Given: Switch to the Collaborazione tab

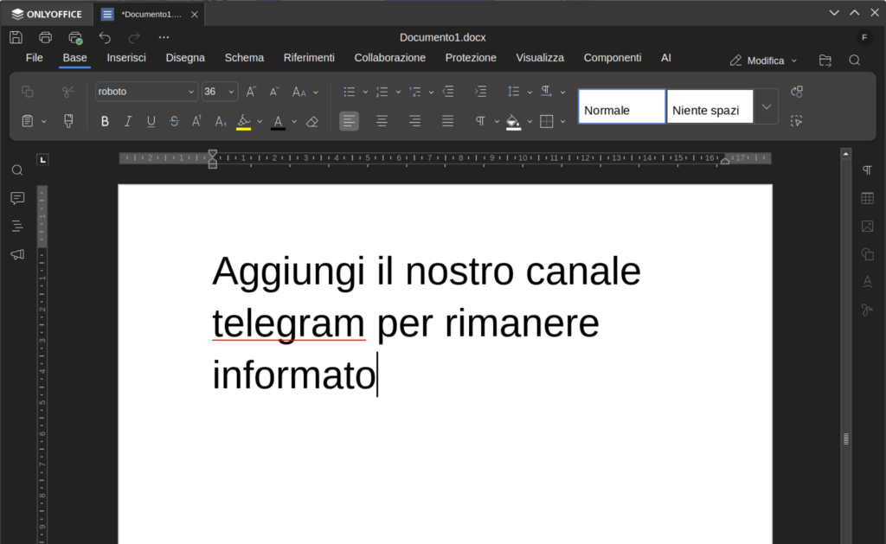Looking at the screenshot, I should pos(390,58).
